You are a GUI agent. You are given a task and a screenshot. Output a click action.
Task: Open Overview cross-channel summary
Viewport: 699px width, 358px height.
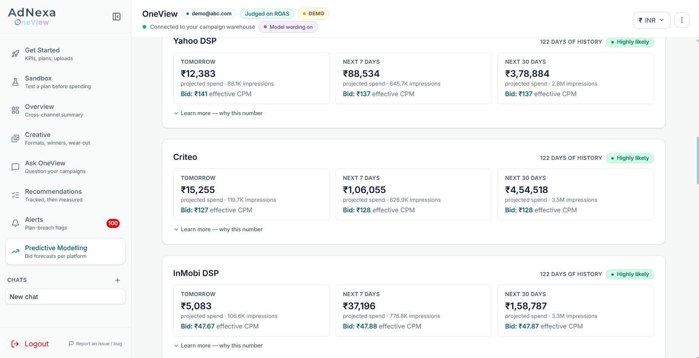(x=66, y=110)
